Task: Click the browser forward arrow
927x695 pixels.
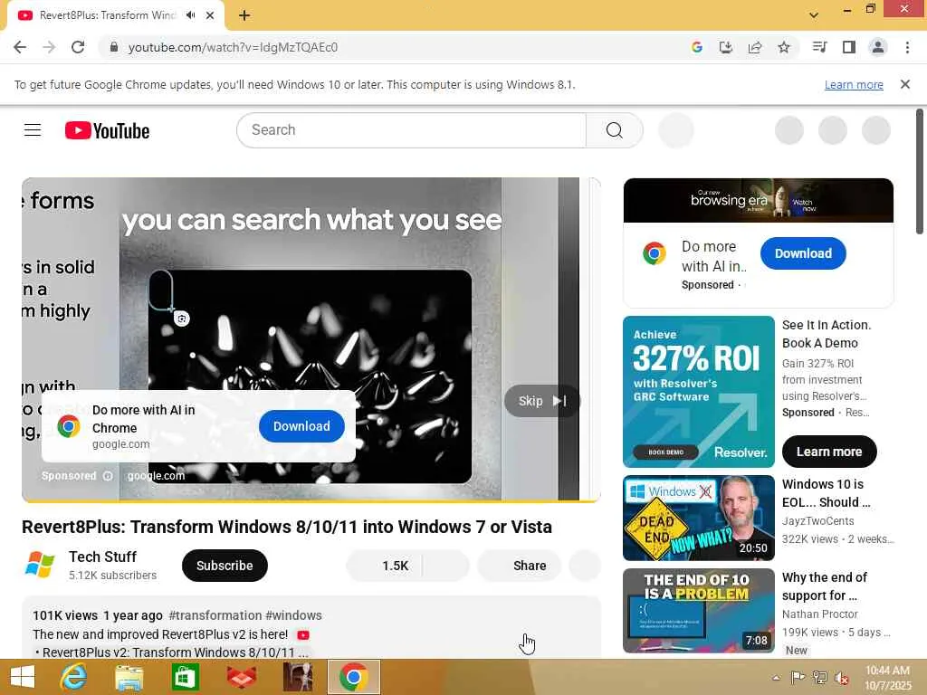Action: click(x=49, y=47)
